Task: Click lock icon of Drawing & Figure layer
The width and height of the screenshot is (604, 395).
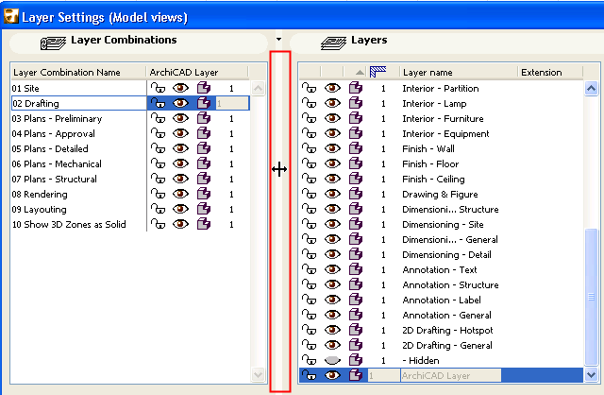Action: pos(309,194)
